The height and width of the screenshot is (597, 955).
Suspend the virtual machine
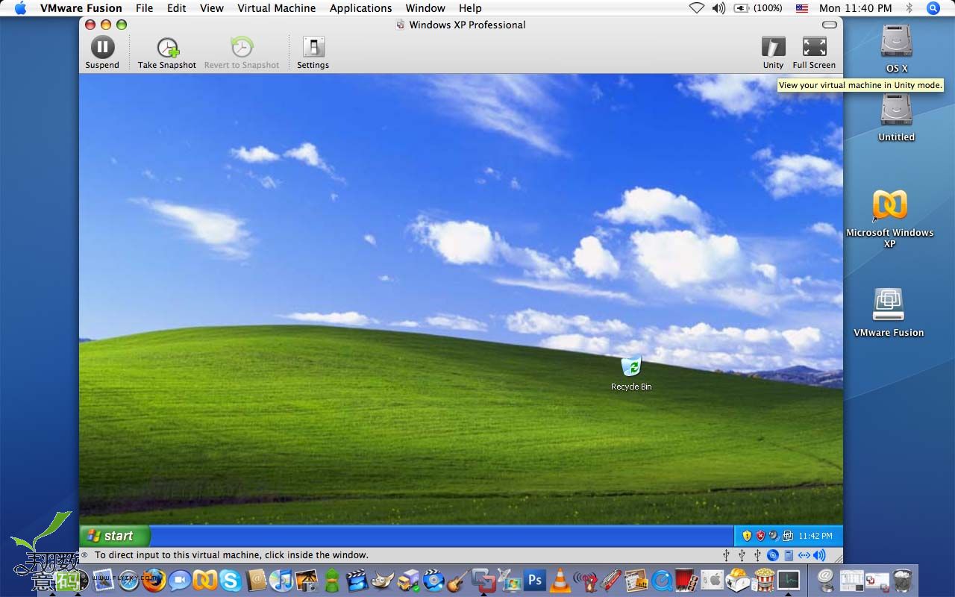pos(102,52)
